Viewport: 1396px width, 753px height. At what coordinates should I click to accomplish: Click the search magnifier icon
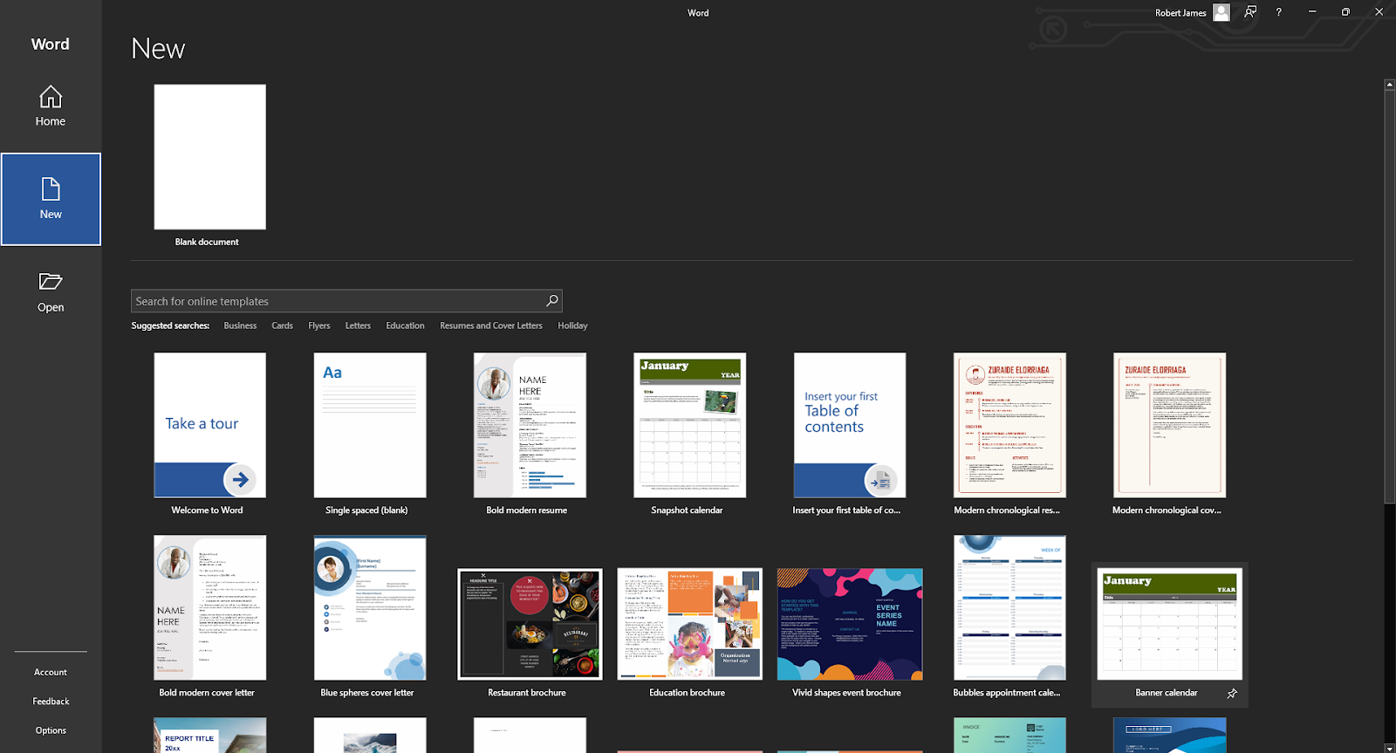(x=551, y=301)
